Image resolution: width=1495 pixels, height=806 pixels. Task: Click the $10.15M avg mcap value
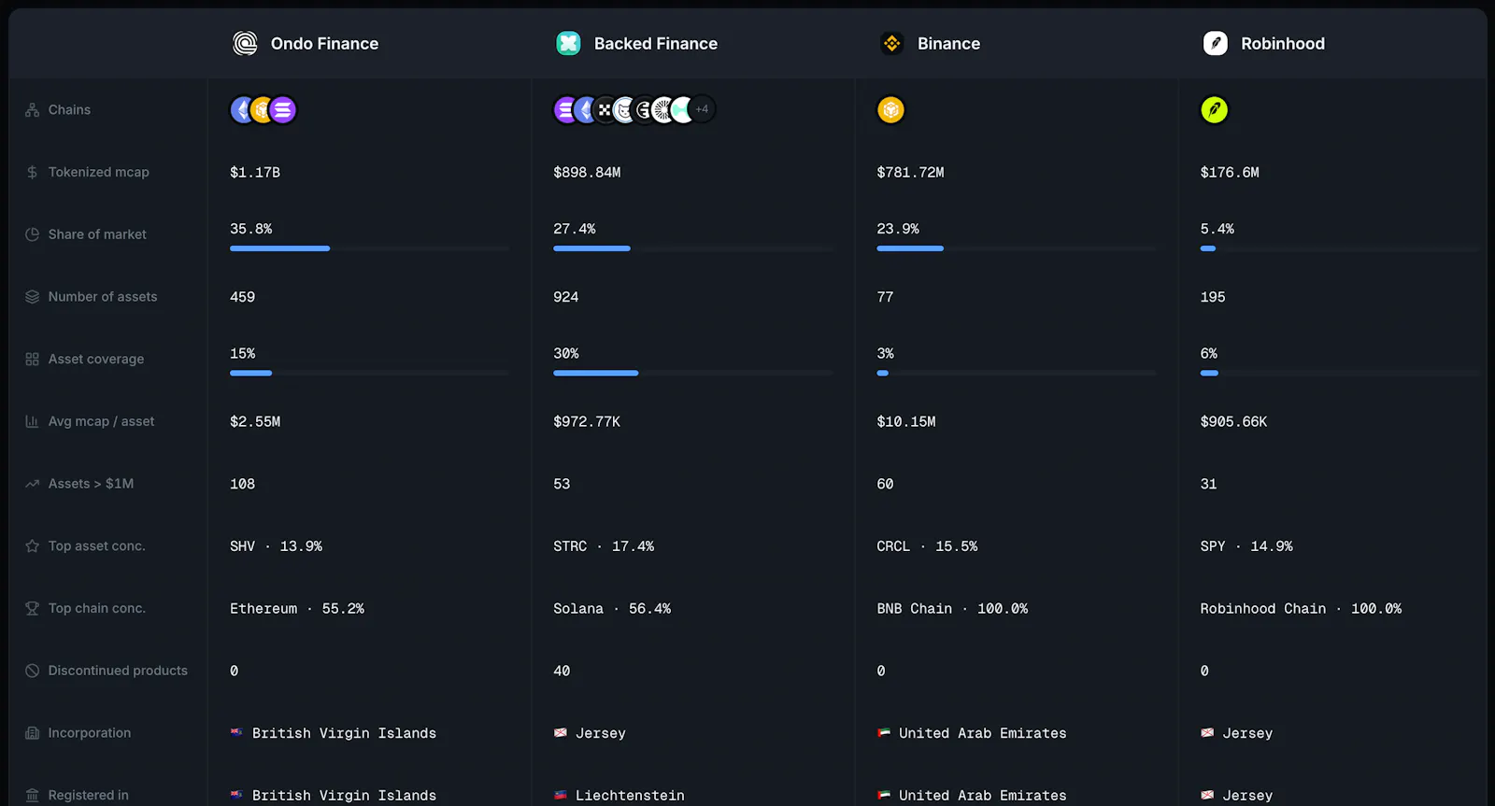click(906, 421)
